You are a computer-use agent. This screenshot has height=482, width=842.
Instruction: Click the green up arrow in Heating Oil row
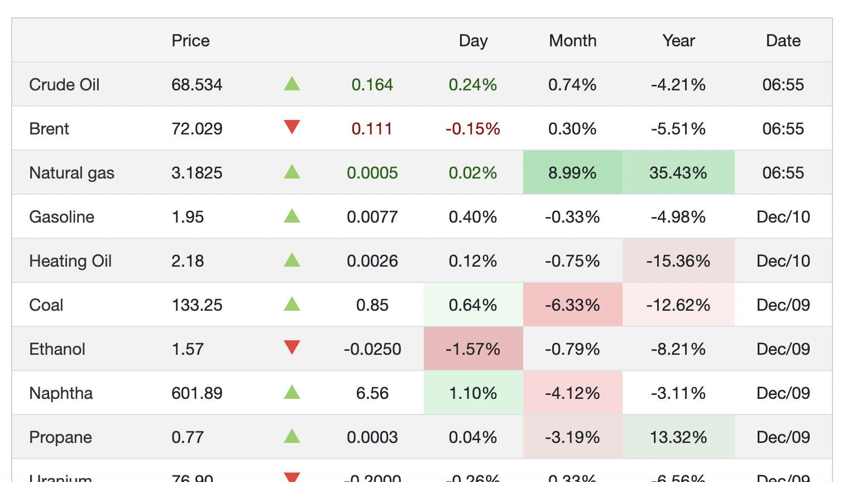coord(292,259)
